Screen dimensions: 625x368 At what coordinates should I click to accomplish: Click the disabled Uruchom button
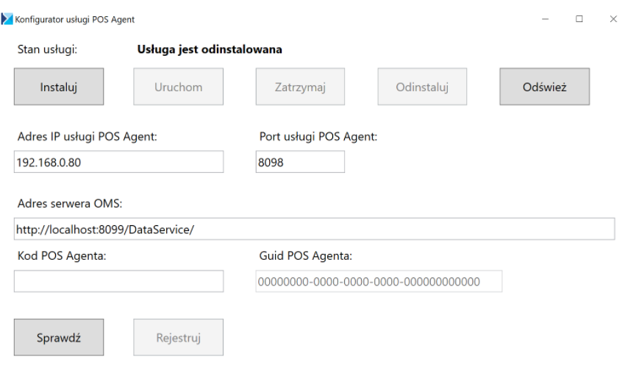pos(178,87)
